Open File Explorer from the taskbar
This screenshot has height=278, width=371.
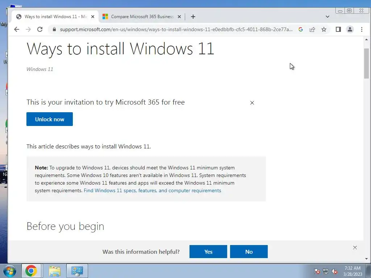pos(55,271)
